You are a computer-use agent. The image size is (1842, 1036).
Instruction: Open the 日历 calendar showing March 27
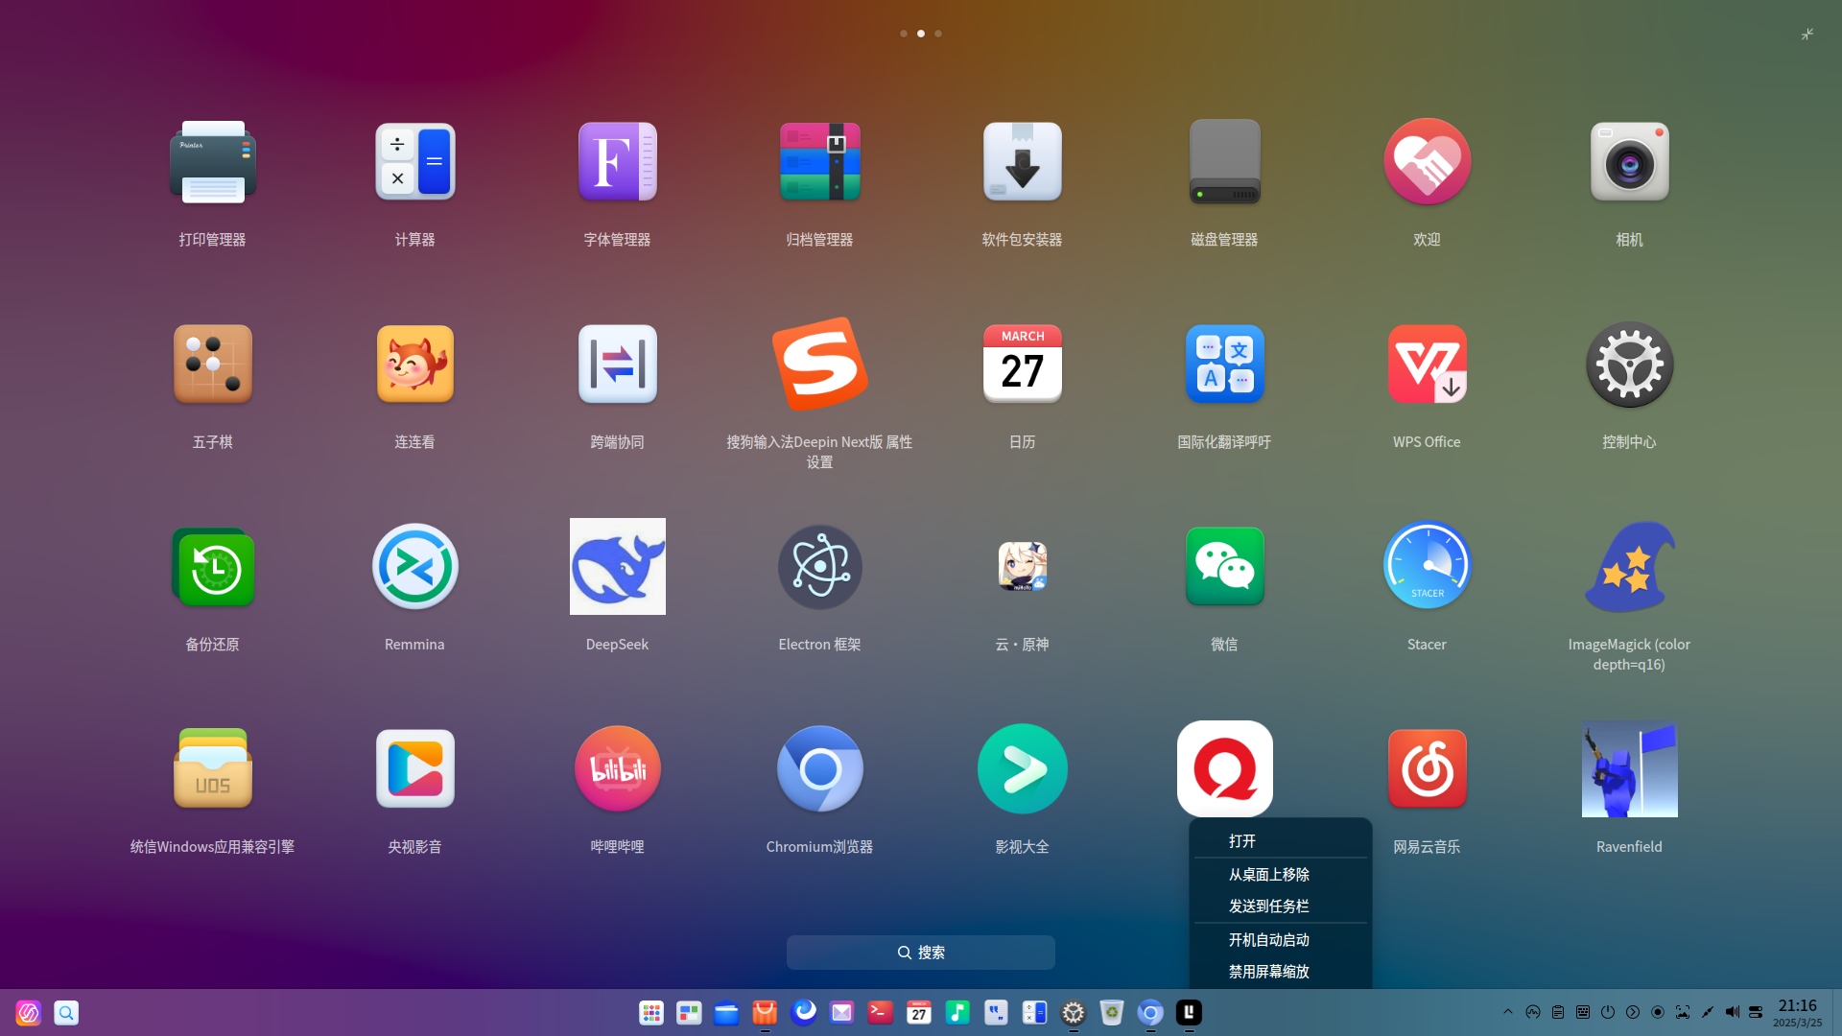[x=1023, y=364]
